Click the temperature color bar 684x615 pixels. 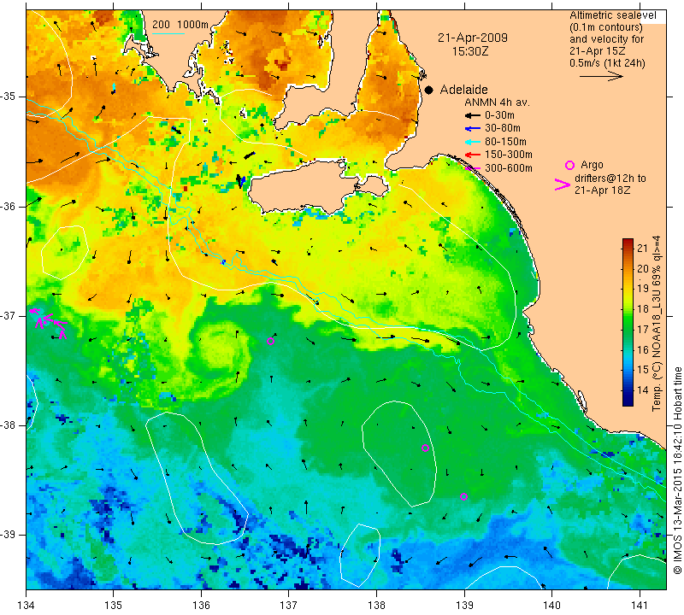[x=628, y=322]
